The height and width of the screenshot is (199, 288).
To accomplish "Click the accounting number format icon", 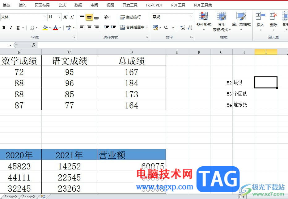I will pos(155,28).
